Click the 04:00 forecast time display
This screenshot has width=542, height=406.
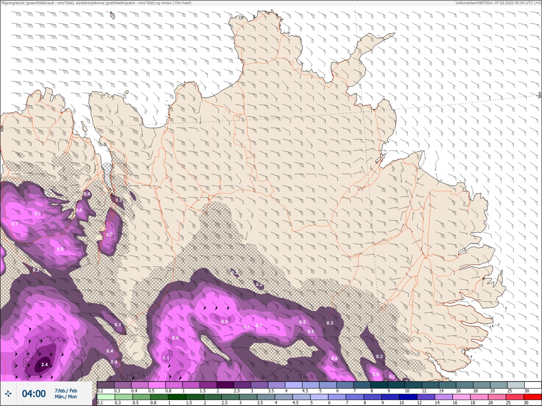(34, 394)
